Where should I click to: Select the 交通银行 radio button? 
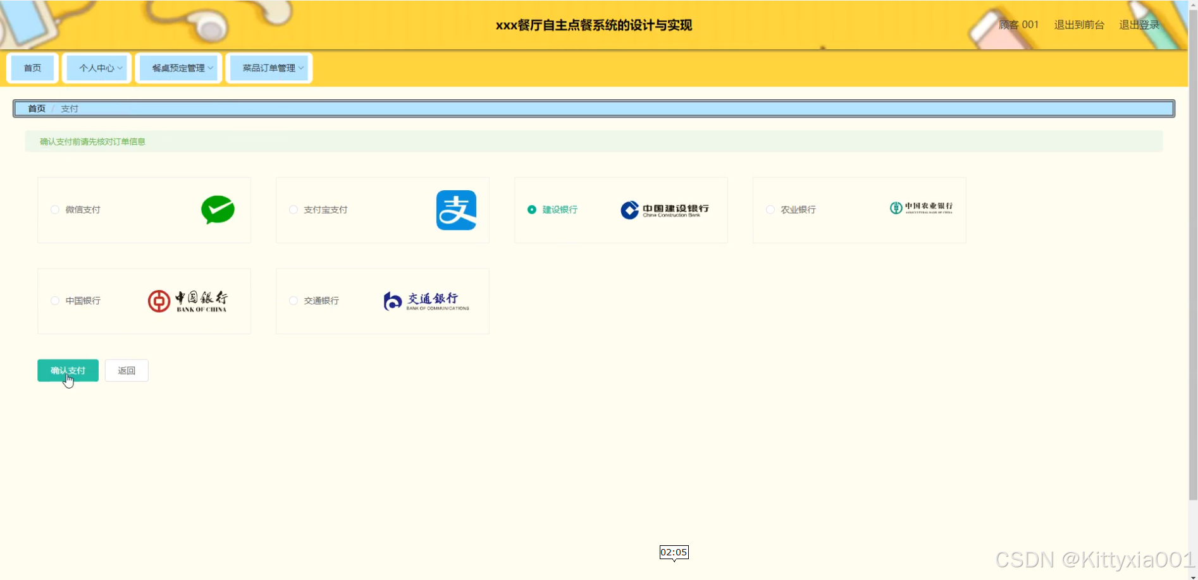pos(293,301)
